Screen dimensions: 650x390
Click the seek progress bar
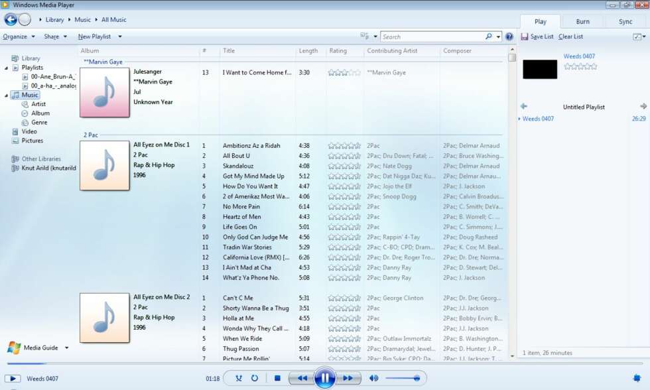[324, 363]
